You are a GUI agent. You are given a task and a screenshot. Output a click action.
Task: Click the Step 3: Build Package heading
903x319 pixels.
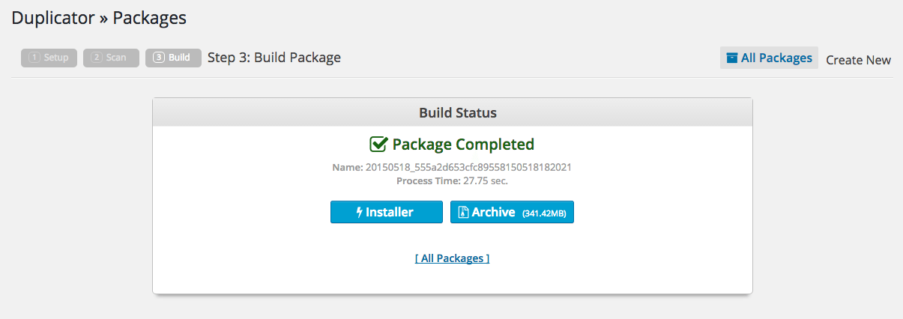(274, 58)
